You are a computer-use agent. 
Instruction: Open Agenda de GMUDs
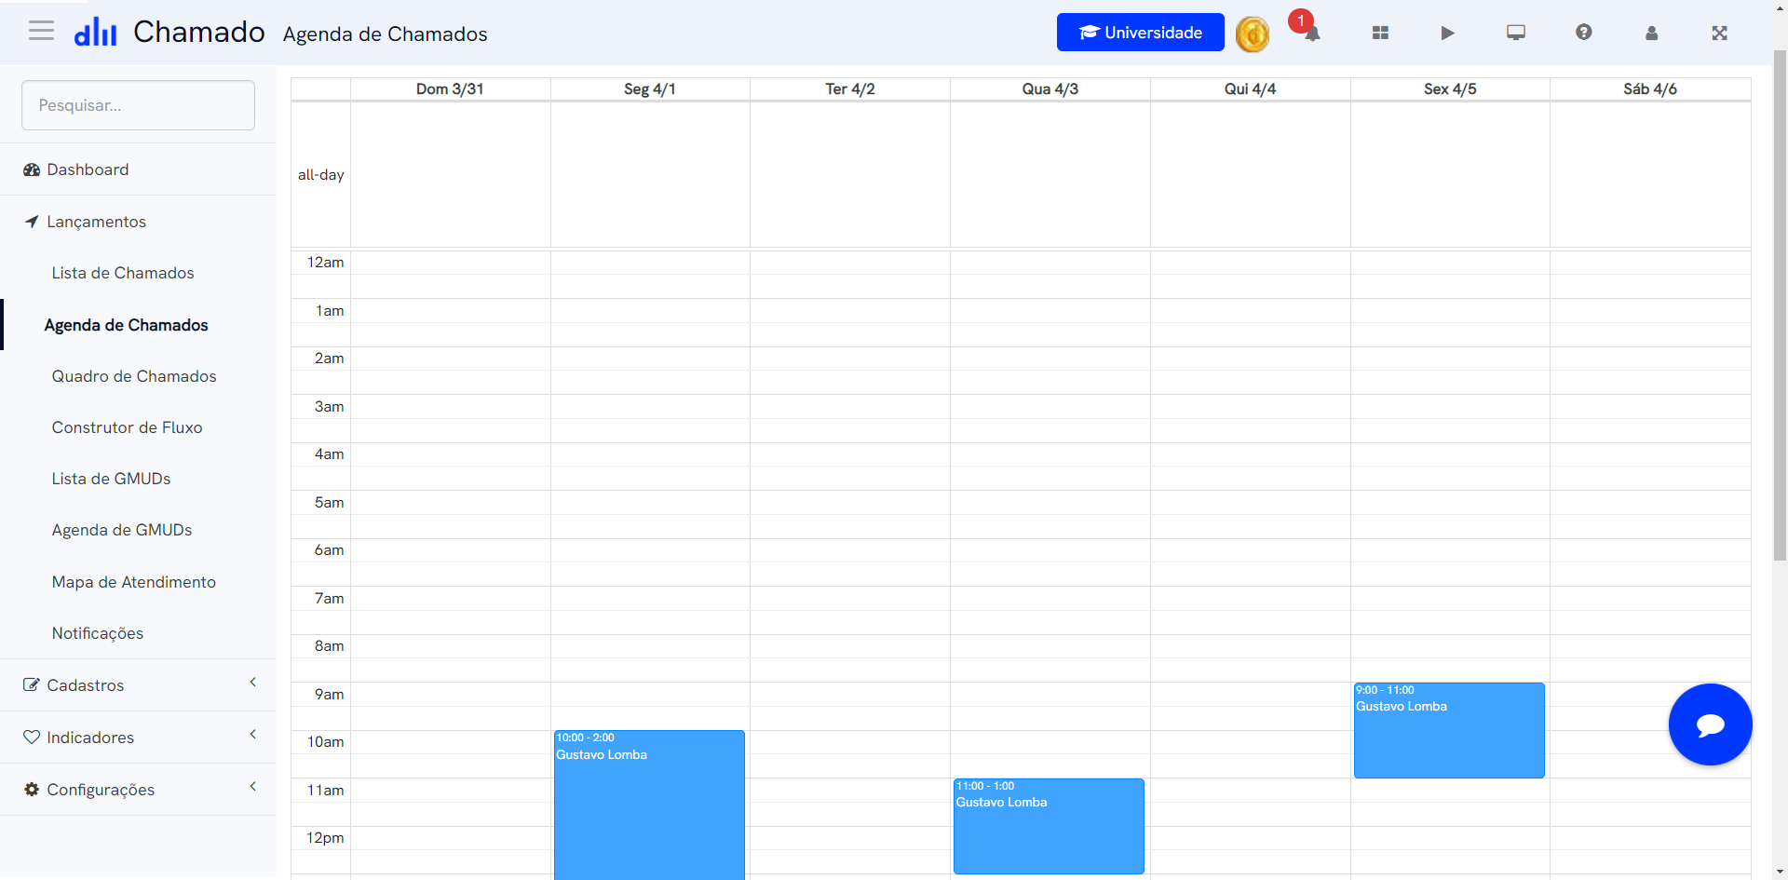(122, 530)
